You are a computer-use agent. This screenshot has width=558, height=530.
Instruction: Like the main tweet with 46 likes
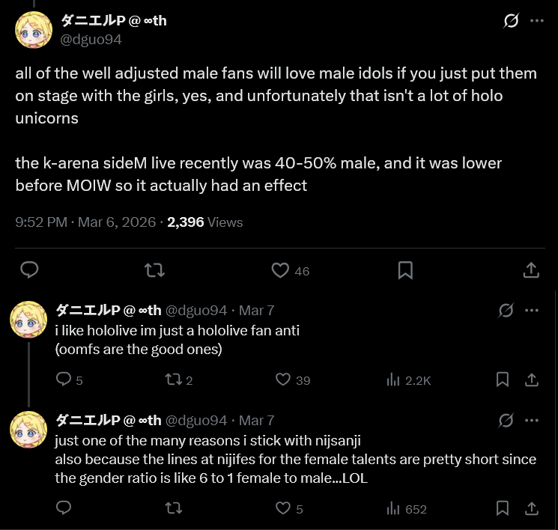[280, 270]
